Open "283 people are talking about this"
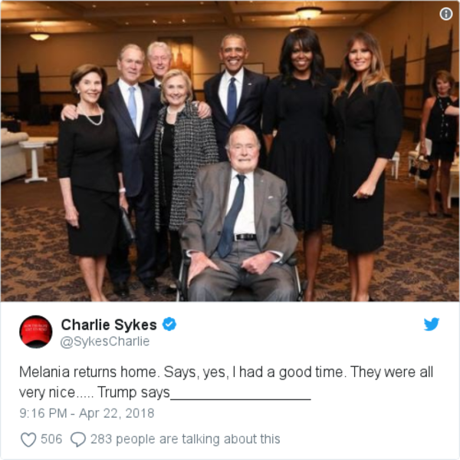Image resolution: width=460 pixels, height=460 pixels. pyautogui.click(x=185, y=439)
